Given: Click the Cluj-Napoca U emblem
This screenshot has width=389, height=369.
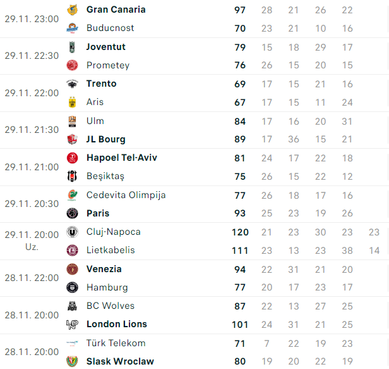Looking at the screenshot, I should pyautogui.click(x=72, y=232).
